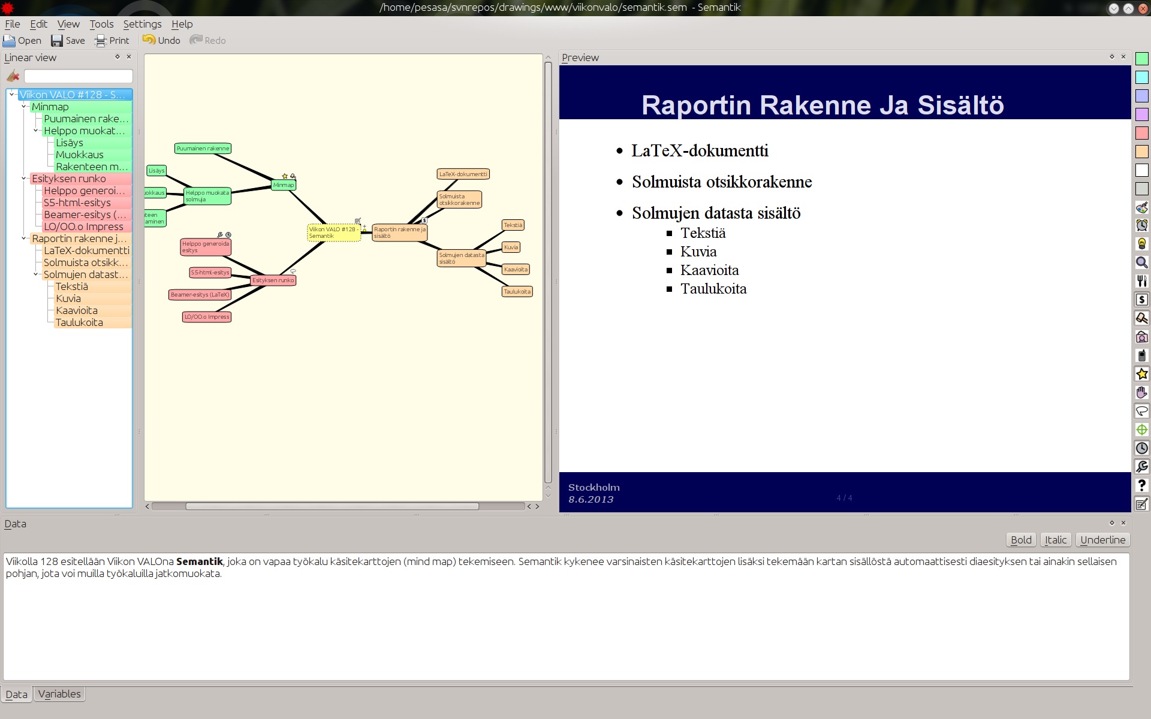Close the Preview panel
The image size is (1151, 719).
coord(1123,57)
